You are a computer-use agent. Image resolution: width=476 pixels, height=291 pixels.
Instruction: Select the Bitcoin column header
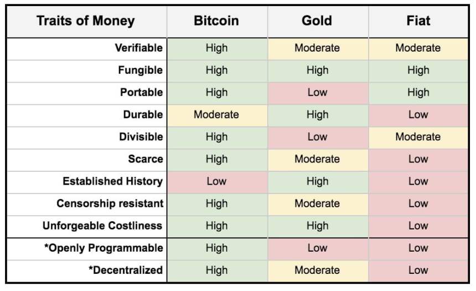(216, 22)
